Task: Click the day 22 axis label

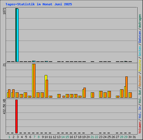Action: [x=96, y=137]
